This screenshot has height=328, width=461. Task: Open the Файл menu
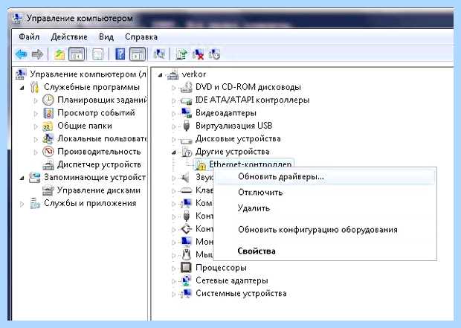coord(29,37)
